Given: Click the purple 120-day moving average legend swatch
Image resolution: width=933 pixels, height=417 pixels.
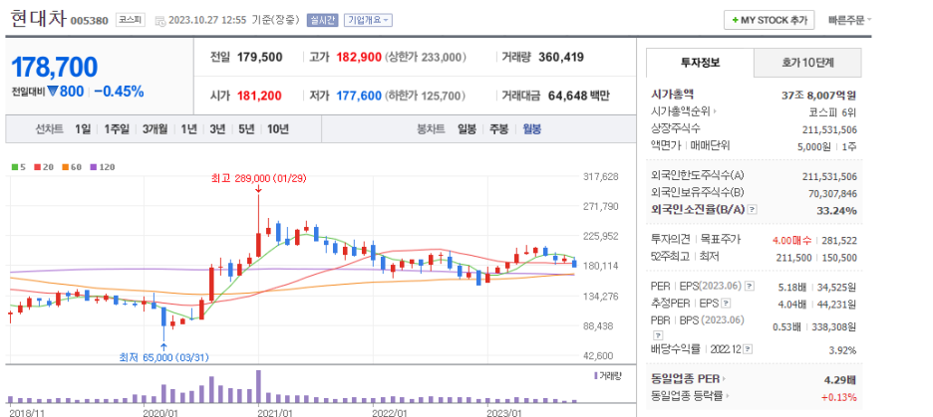Looking at the screenshot, I should [93, 167].
